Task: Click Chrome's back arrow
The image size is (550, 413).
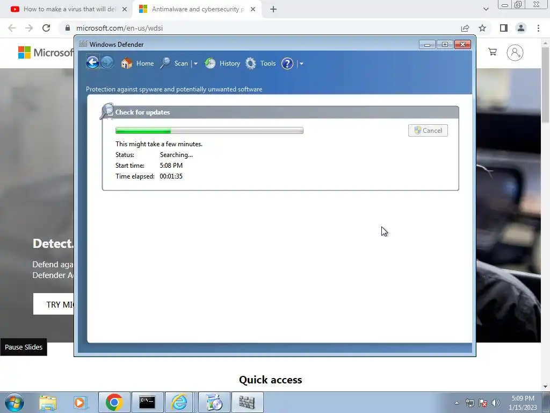Action: pos(12,28)
